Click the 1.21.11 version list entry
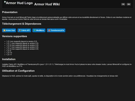 pos(9,55)
